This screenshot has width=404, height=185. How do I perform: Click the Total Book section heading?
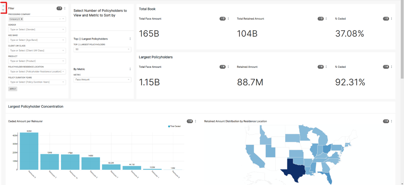pos(147,9)
